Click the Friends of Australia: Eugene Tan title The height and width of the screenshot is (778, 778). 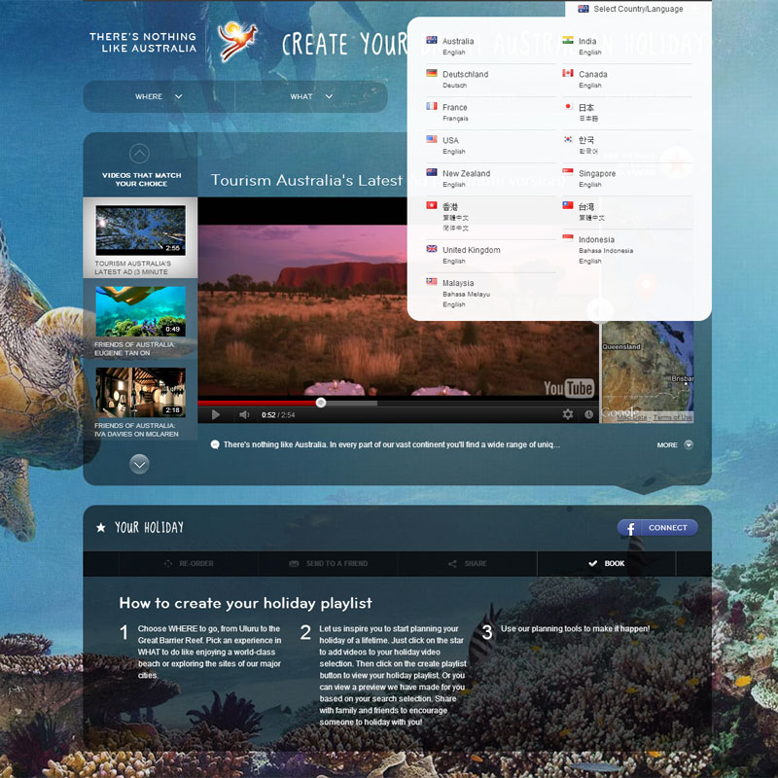[x=134, y=349]
